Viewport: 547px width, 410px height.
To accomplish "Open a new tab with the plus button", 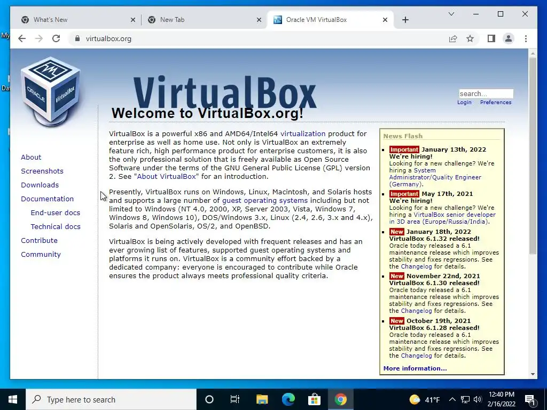I will 405,20.
